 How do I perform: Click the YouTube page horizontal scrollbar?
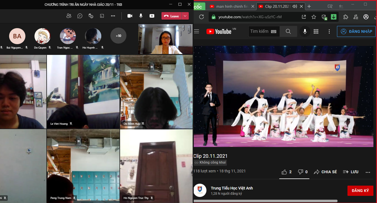[266, 201]
